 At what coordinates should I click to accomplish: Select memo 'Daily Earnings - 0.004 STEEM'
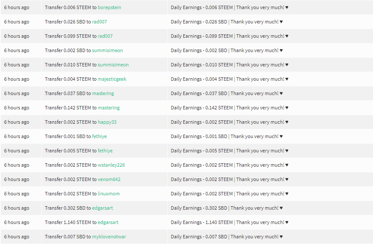click(202, 79)
